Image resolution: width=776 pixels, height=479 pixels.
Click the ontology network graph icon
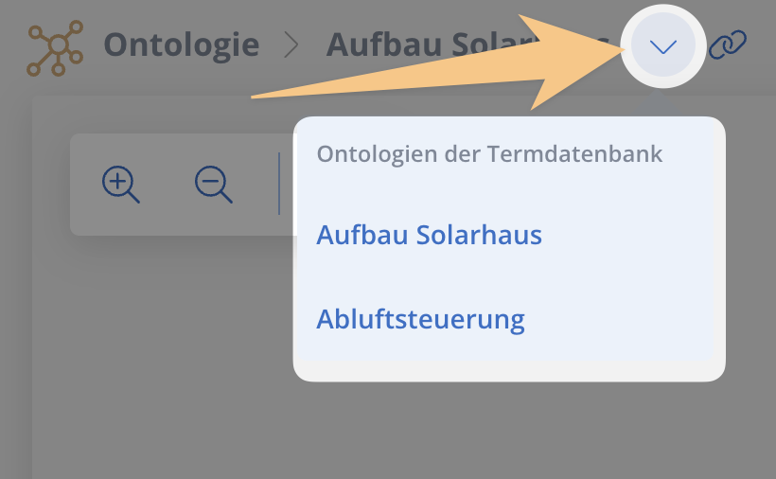pos(55,47)
